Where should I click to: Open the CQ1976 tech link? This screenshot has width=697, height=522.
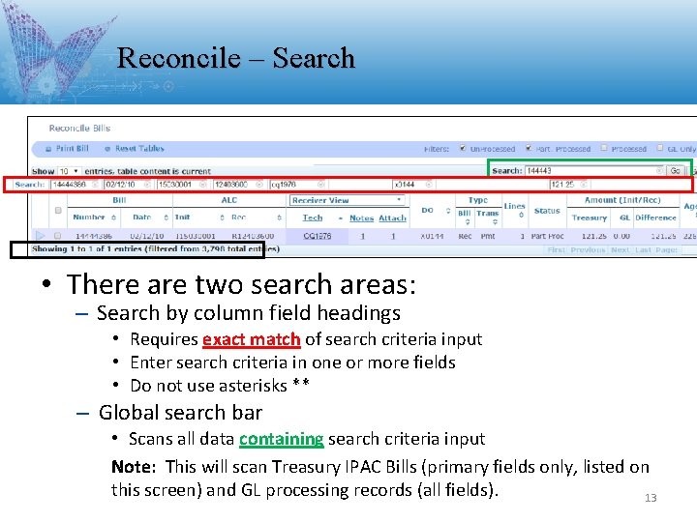click(x=317, y=236)
